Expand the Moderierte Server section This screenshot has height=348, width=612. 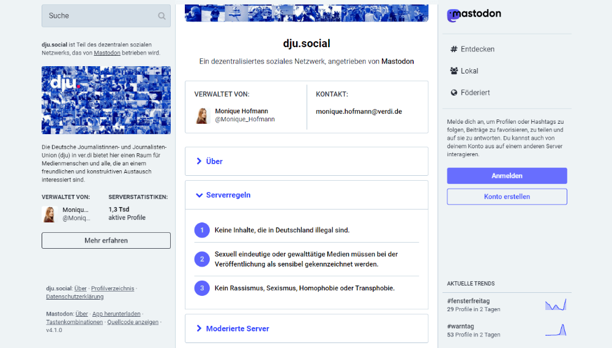[x=307, y=328]
